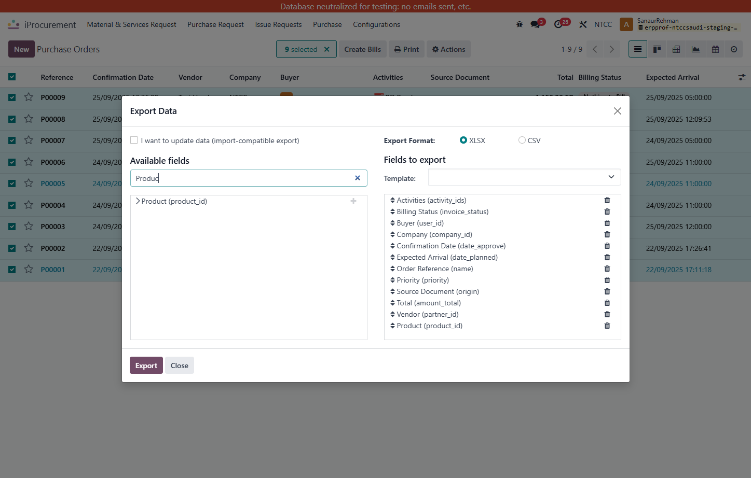The width and height of the screenshot is (751, 478).
Task: Remove Confirmation Date export field
Action: coord(607,246)
